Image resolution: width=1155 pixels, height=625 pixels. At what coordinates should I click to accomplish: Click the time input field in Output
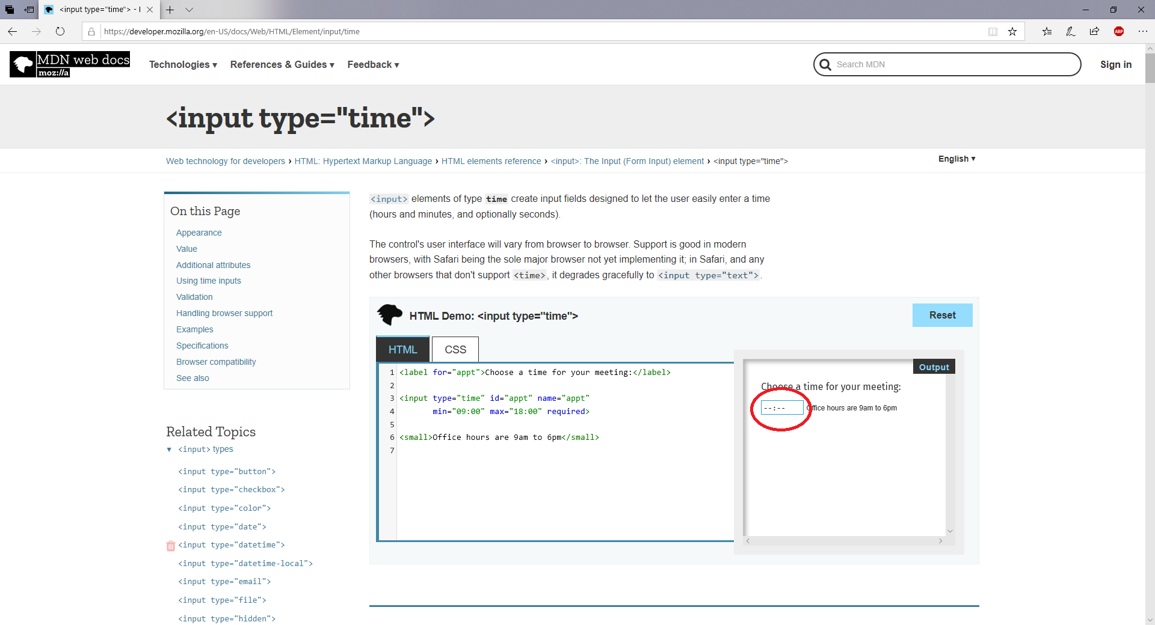coord(781,407)
